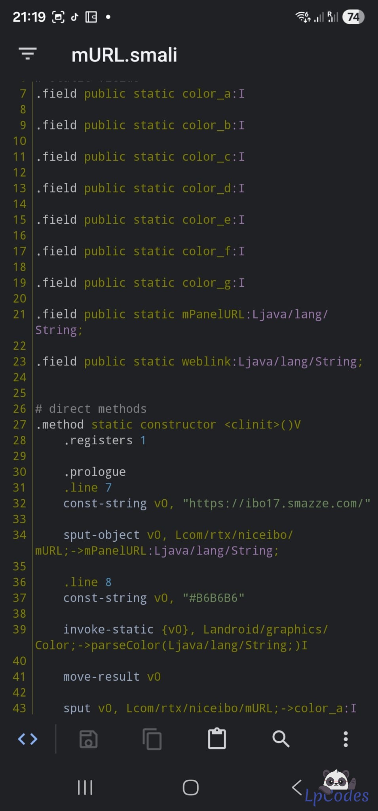Tap the "#B6B6B6" color string
The width and height of the screenshot is (378, 811).
tap(213, 598)
